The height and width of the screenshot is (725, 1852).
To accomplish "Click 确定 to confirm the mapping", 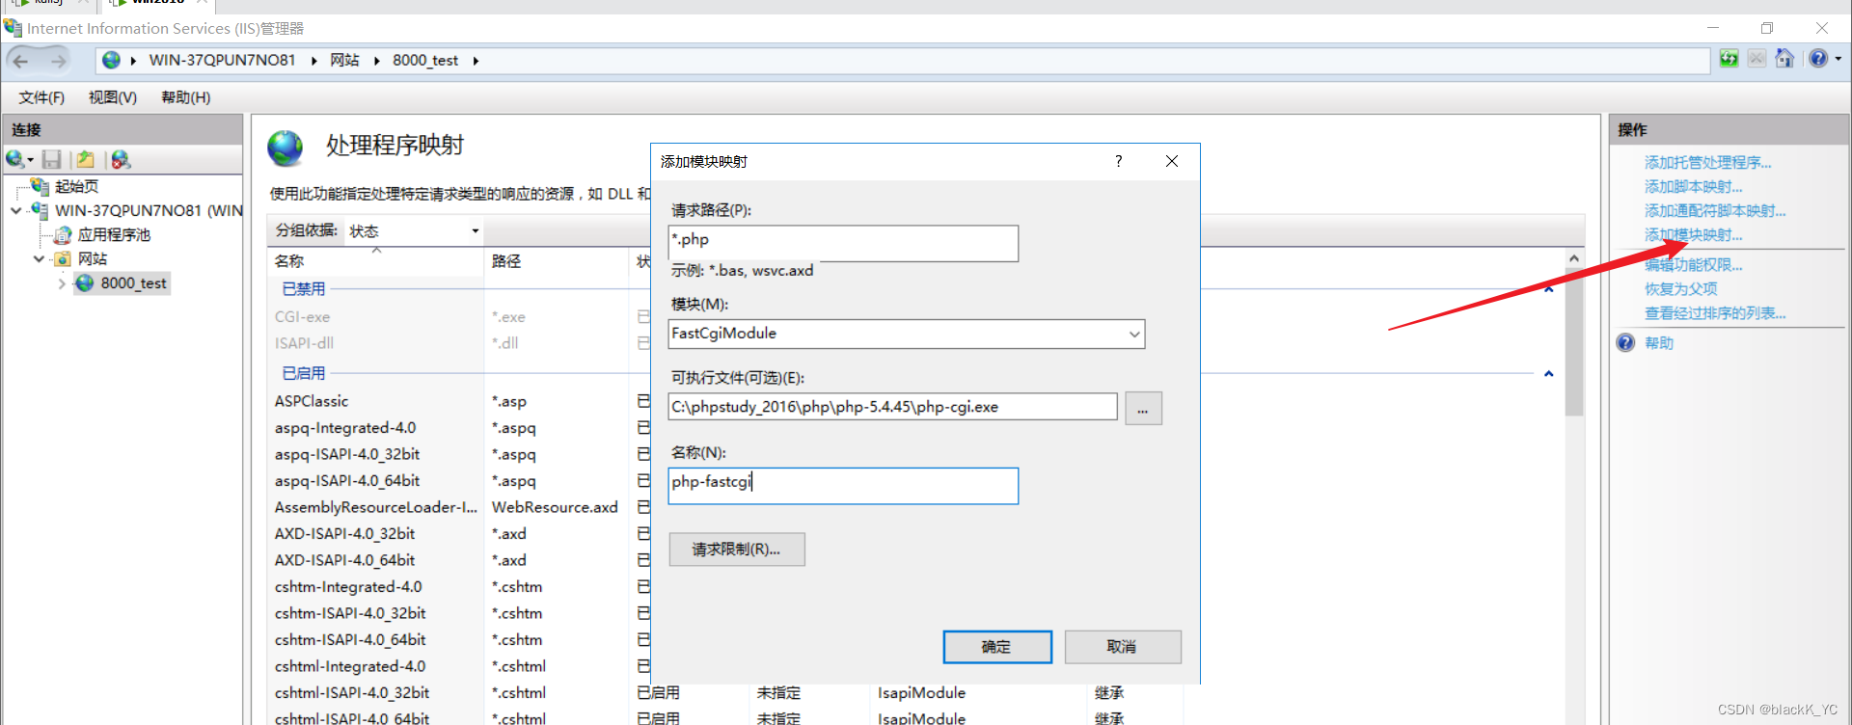I will coord(997,647).
